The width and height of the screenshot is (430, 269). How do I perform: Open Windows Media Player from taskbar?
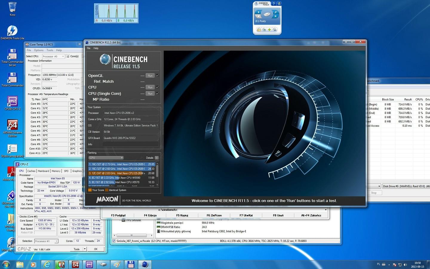(33, 265)
